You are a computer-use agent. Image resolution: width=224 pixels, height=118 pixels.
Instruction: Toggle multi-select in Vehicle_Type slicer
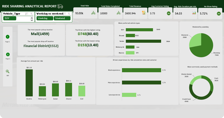click(27, 14)
